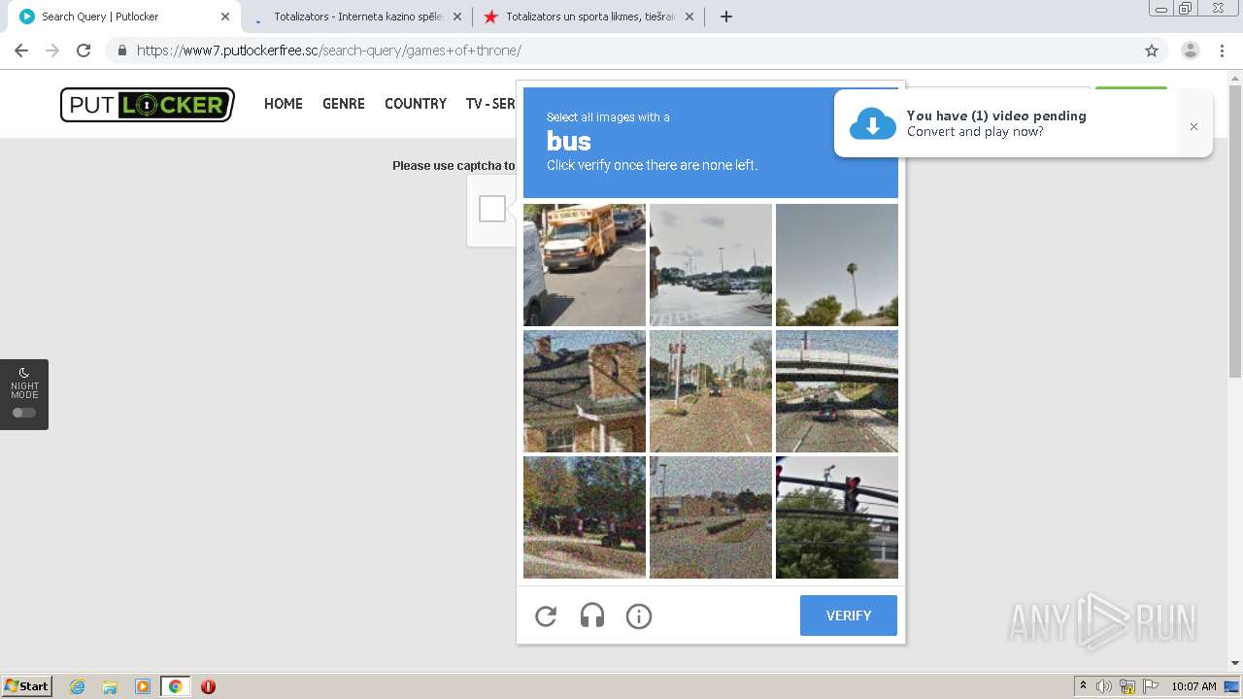Launch Internet Explorer from the taskbar
Viewport: 1243px width, 699px height.
click(x=77, y=686)
